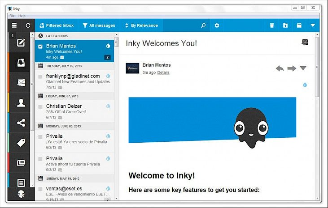Screen dimensions: 328x208
Task: Click the trash delete icon
Action: 272,25
